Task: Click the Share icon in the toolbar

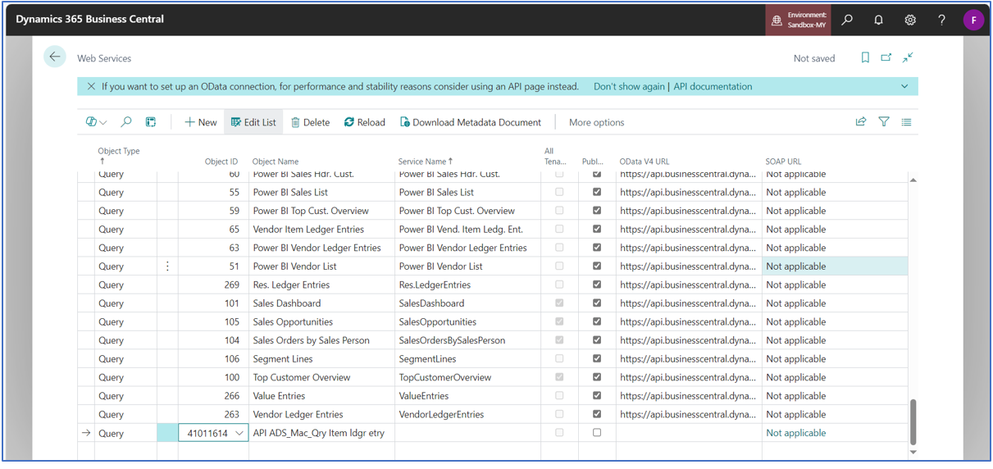Action: pos(861,122)
